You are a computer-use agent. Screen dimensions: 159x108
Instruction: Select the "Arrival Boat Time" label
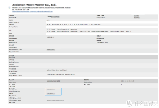point(102,43)
